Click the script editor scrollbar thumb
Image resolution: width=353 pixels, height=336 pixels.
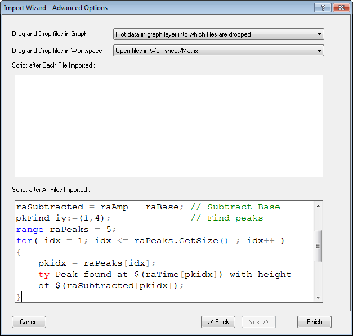318,245
